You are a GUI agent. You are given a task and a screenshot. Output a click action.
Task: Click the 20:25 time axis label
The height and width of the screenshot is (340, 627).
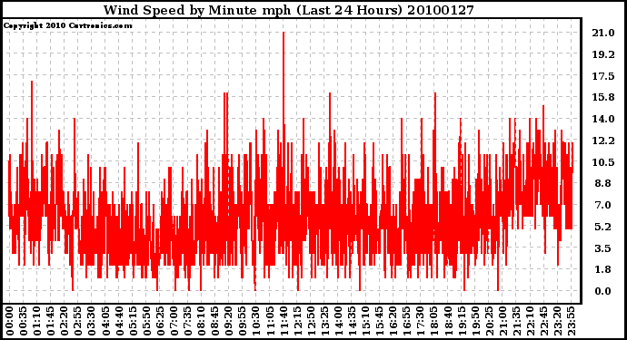[x=489, y=322]
